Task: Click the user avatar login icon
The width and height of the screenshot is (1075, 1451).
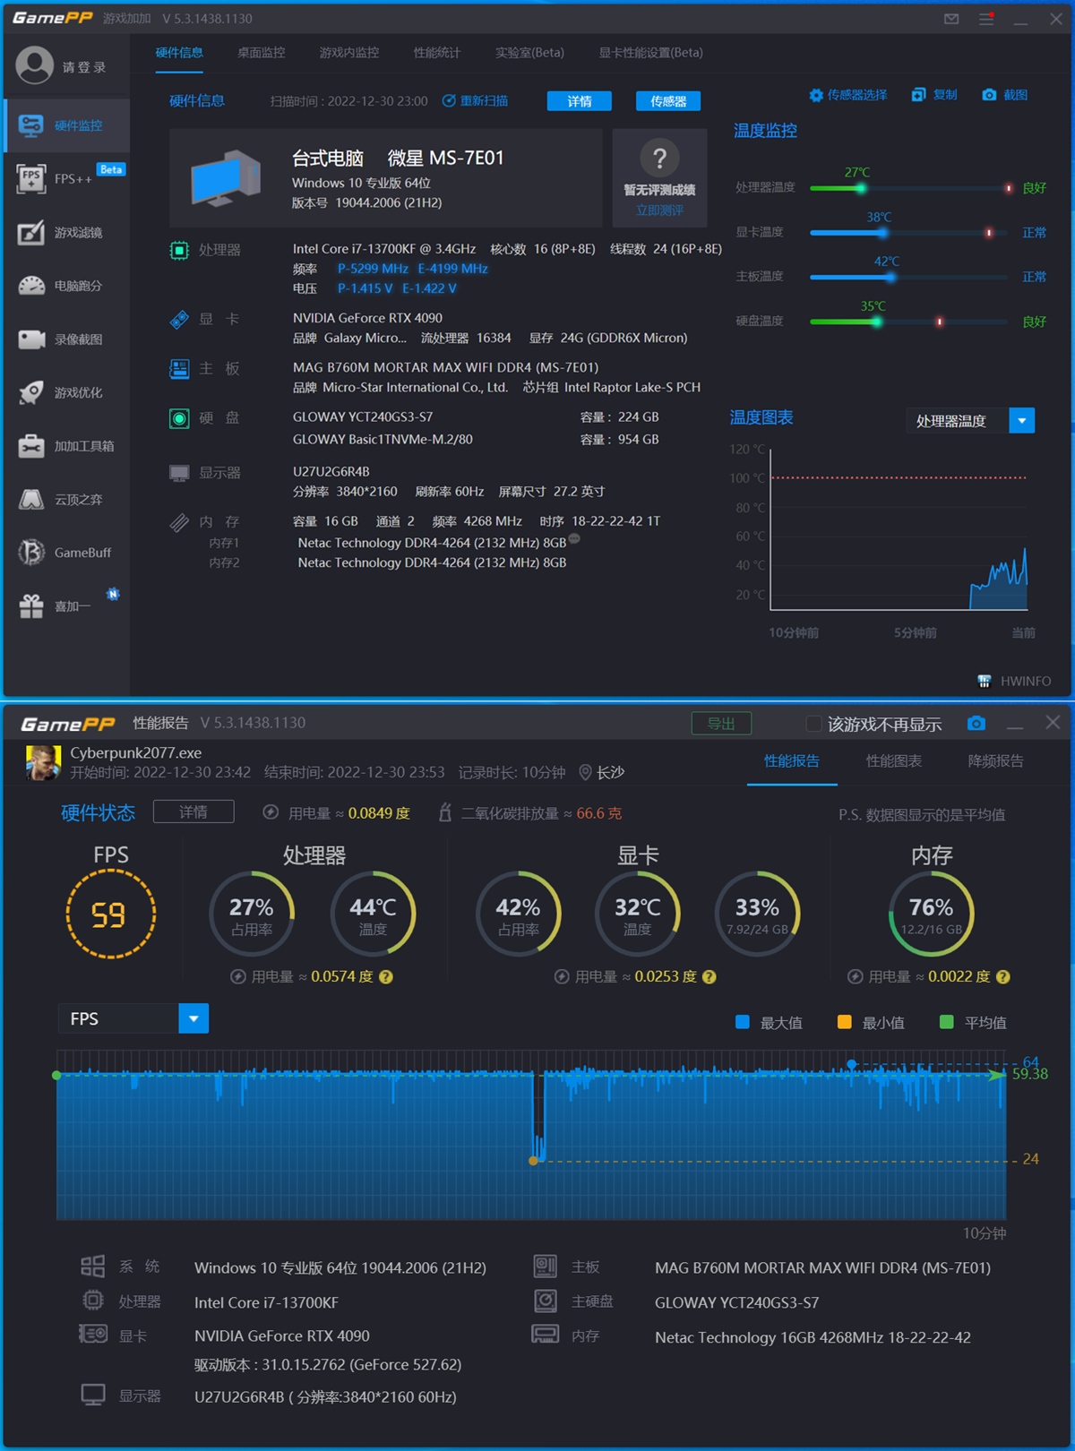Action: [35, 65]
